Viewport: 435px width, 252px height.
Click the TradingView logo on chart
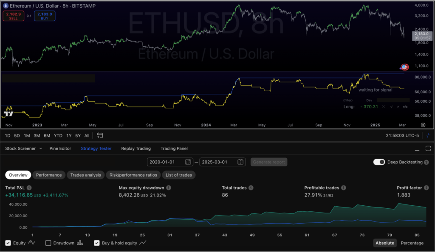click(x=8, y=114)
